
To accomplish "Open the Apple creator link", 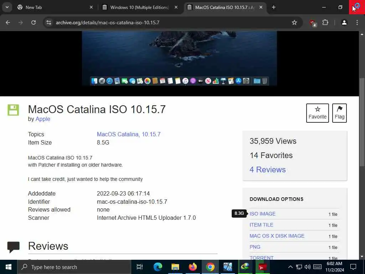I will tap(43, 119).
